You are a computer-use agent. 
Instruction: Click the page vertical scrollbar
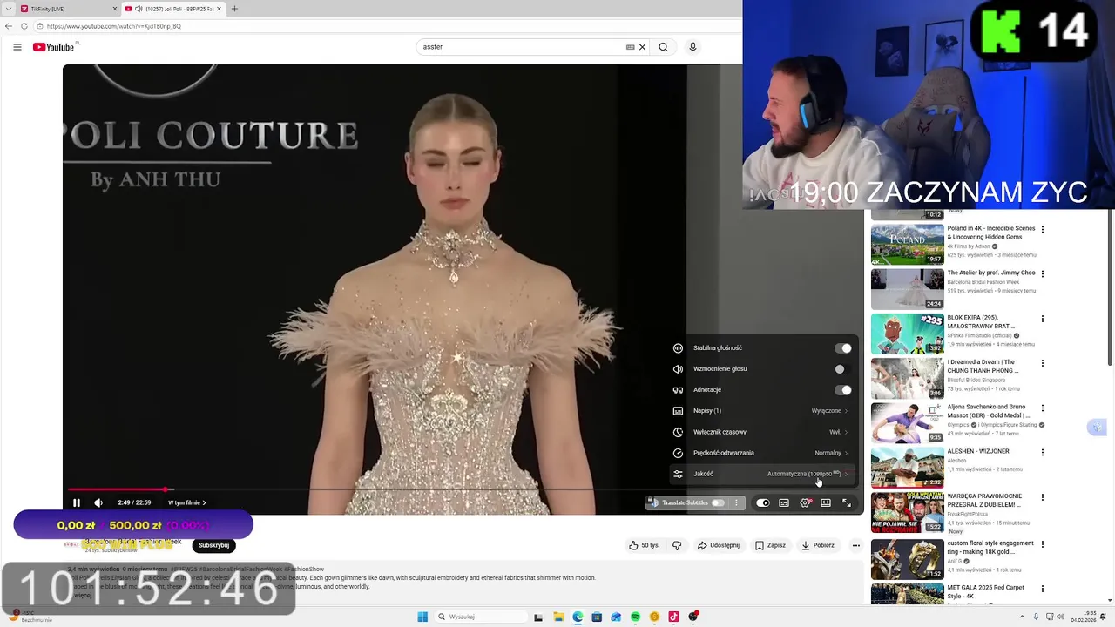click(1110, 287)
